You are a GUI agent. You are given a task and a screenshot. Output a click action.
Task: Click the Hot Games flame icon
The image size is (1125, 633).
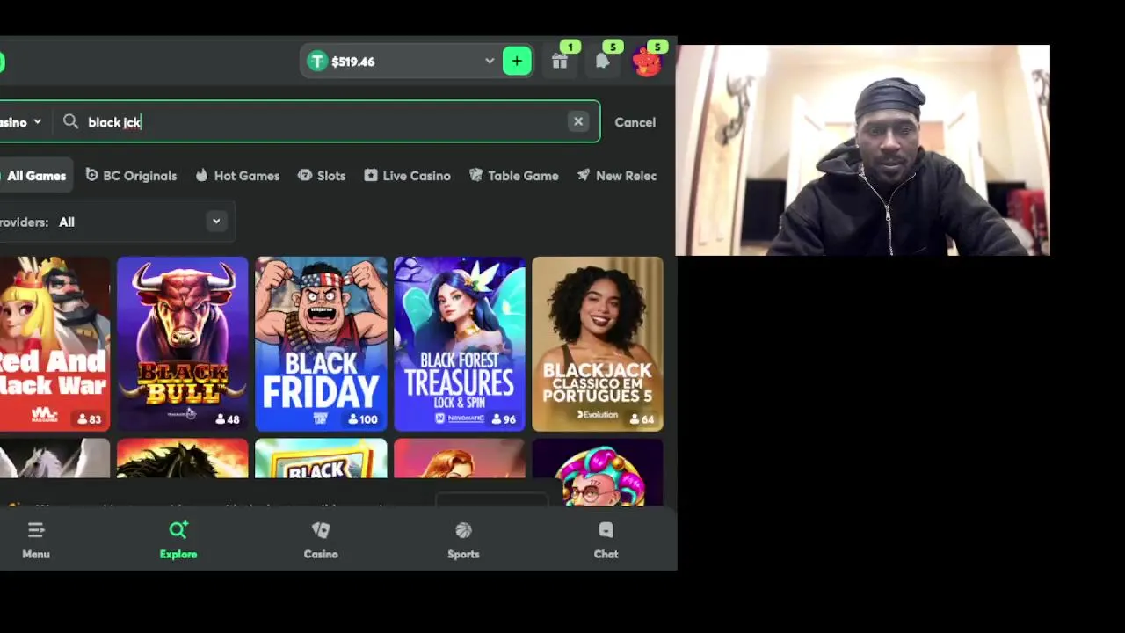(202, 175)
